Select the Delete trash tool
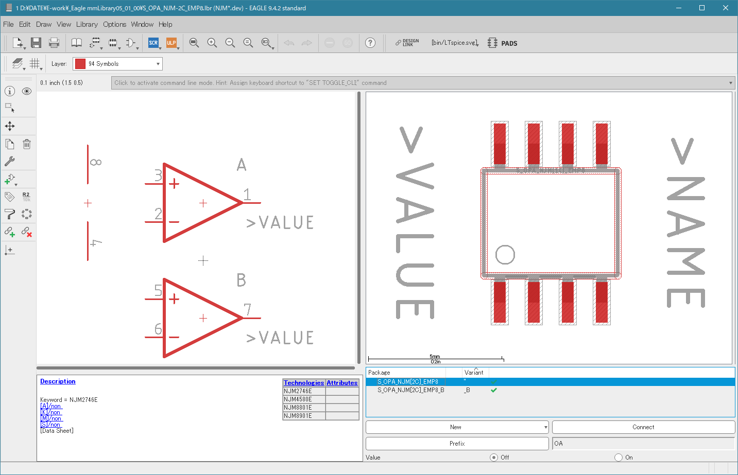The width and height of the screenshot is (738, 475). coord(27,144)
